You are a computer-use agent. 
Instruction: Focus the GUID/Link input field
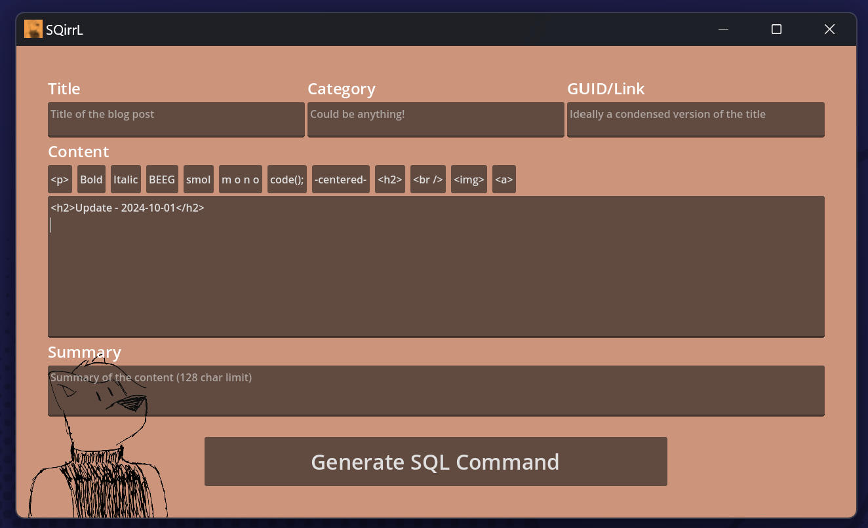tap(696, 119)
